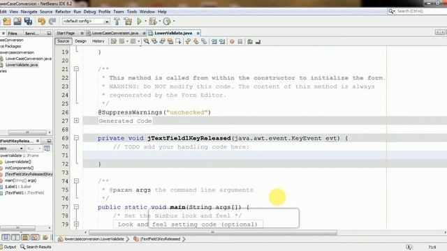Switch to the Services panel tab

tap(31, 33)
